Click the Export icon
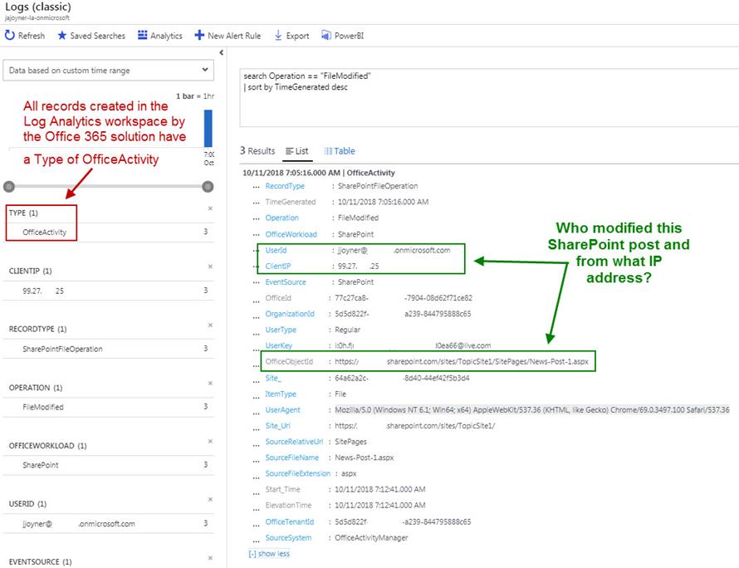This screenshot has height=568, width=739. (278, 36)
